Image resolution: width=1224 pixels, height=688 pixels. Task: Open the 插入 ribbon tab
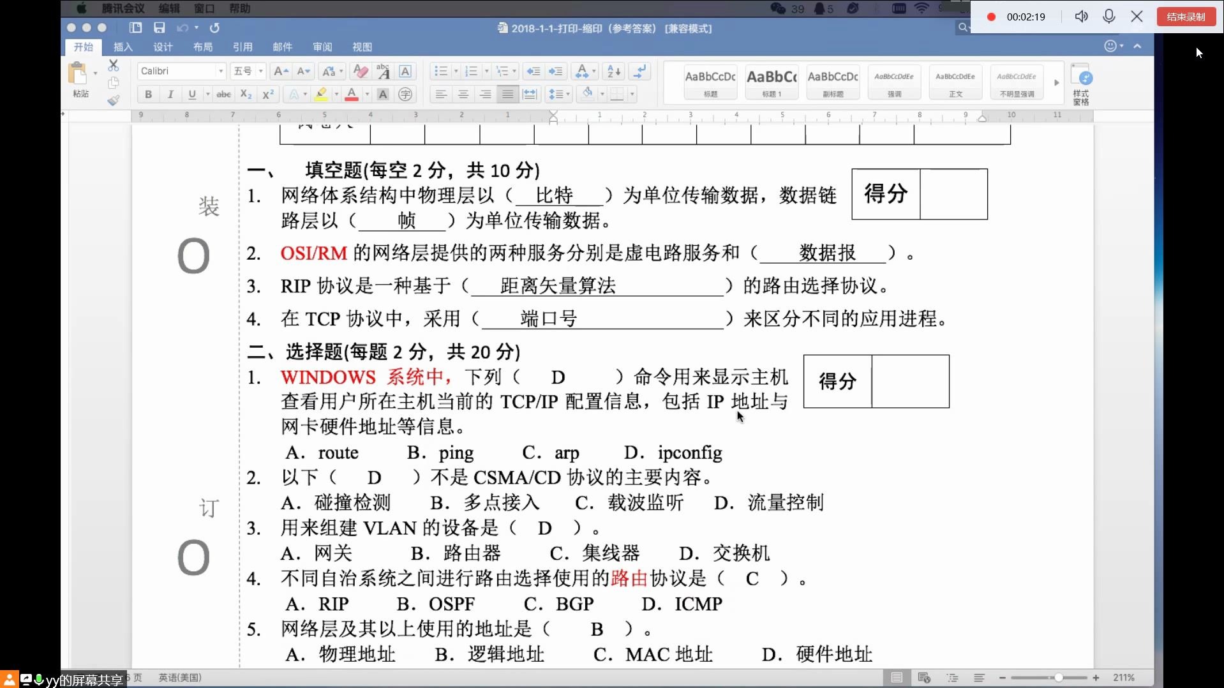pos(123,47)
